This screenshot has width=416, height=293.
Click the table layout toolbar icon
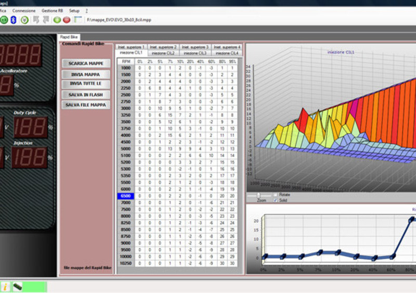pos(78,20)
